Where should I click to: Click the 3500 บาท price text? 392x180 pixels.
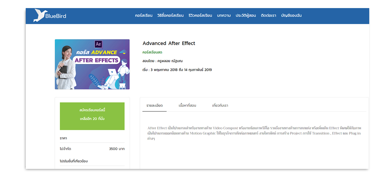pyautogui.click(x=117, y=149)
